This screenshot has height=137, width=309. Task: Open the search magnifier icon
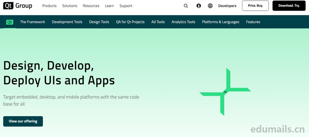[186, 6]
